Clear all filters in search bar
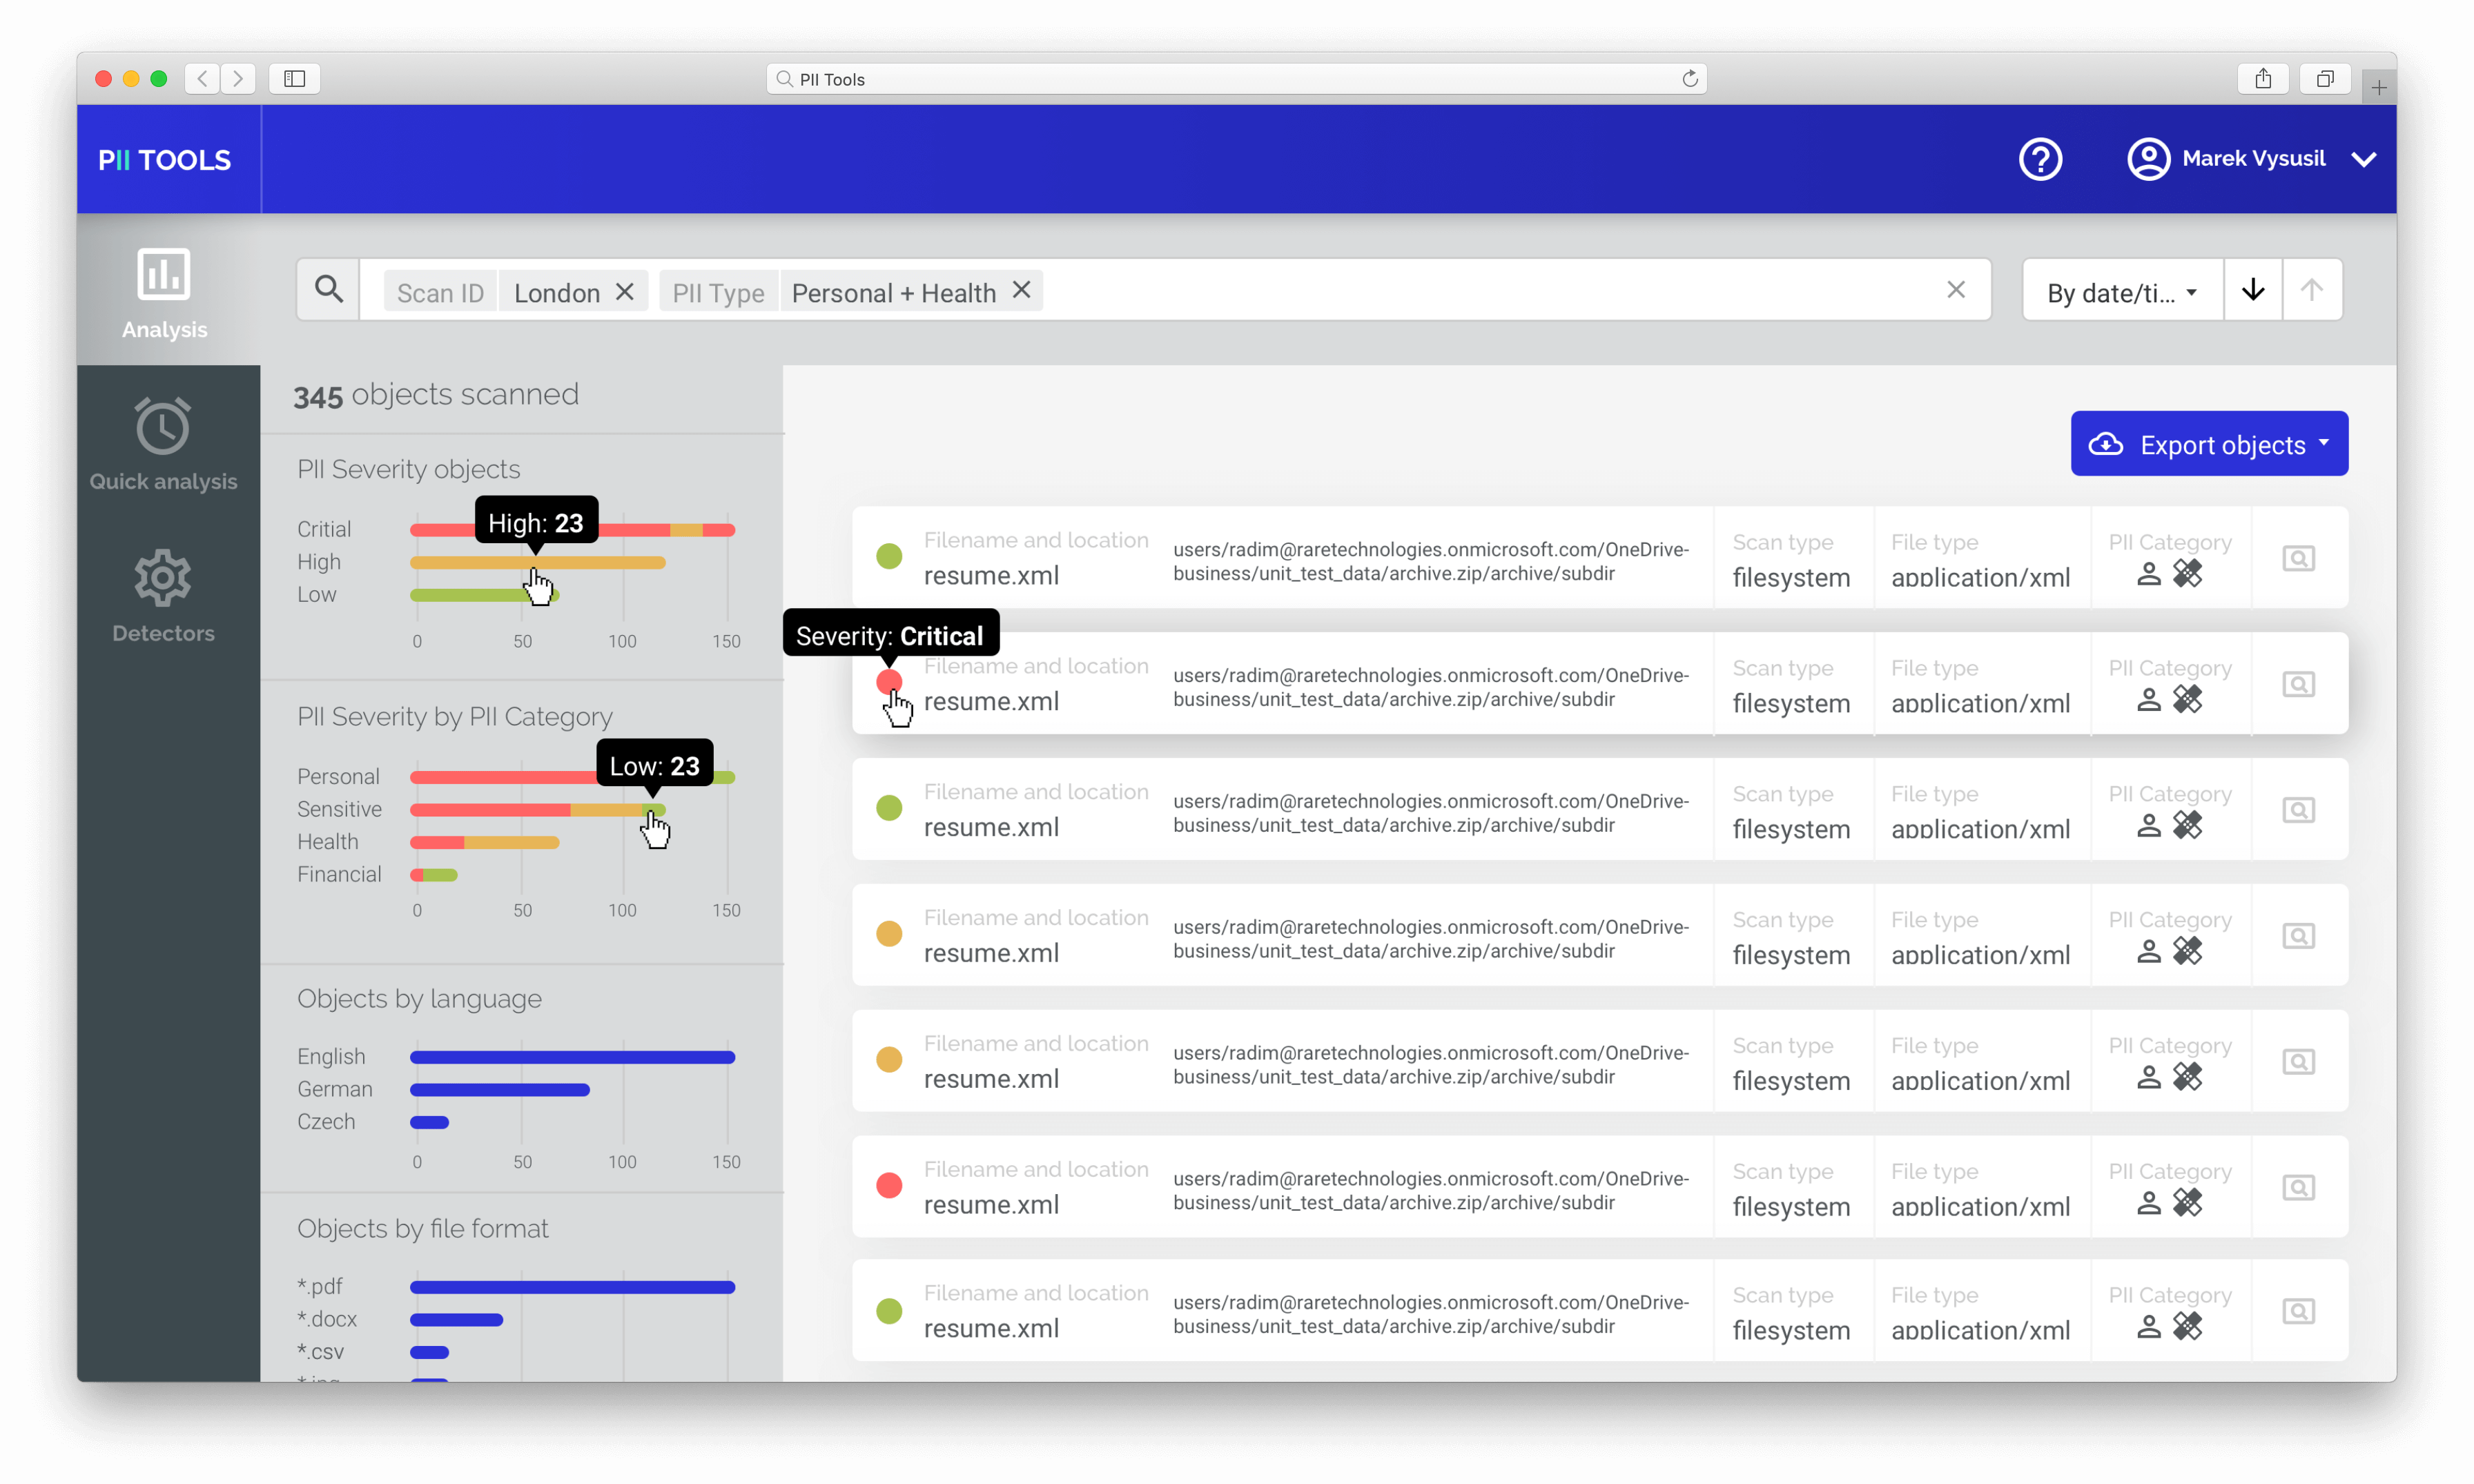 1956,290
